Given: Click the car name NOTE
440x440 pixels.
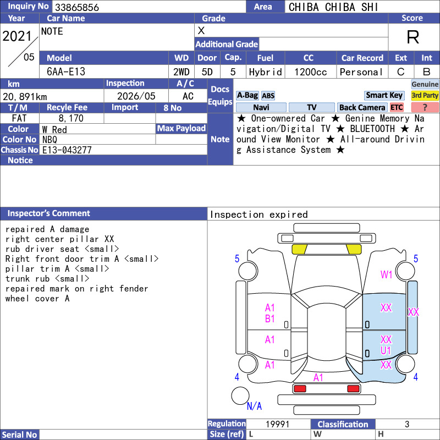Looking at the screenshot, I should (52, 31).
